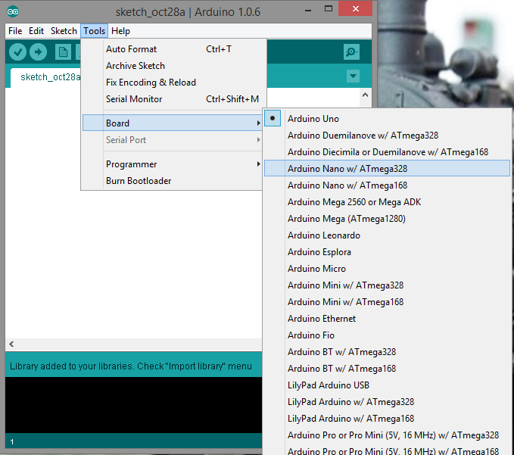The height and width of the screenshot is (455, 514).
Task: Select Arduino Diecimila or Duemilanove w/ ATmega168
Action: 387,152
